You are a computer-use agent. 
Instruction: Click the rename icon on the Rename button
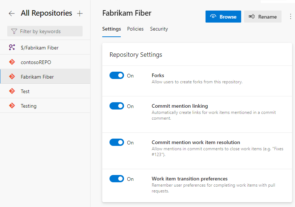252,17
